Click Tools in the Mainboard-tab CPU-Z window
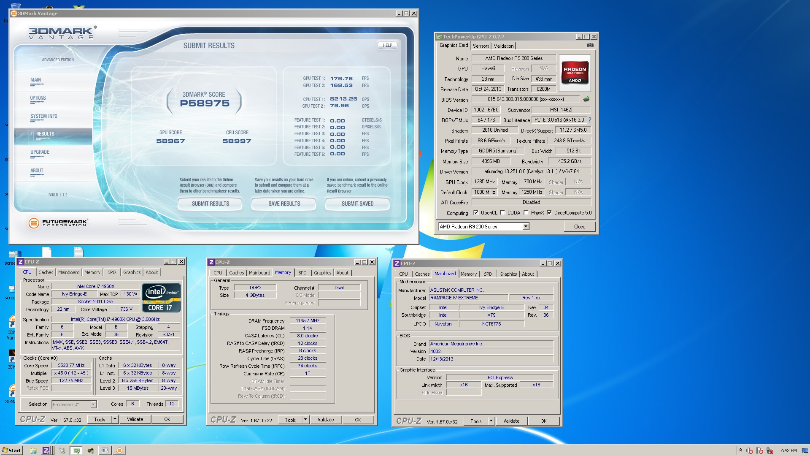 pyautogui.click(x=476, y=421)
